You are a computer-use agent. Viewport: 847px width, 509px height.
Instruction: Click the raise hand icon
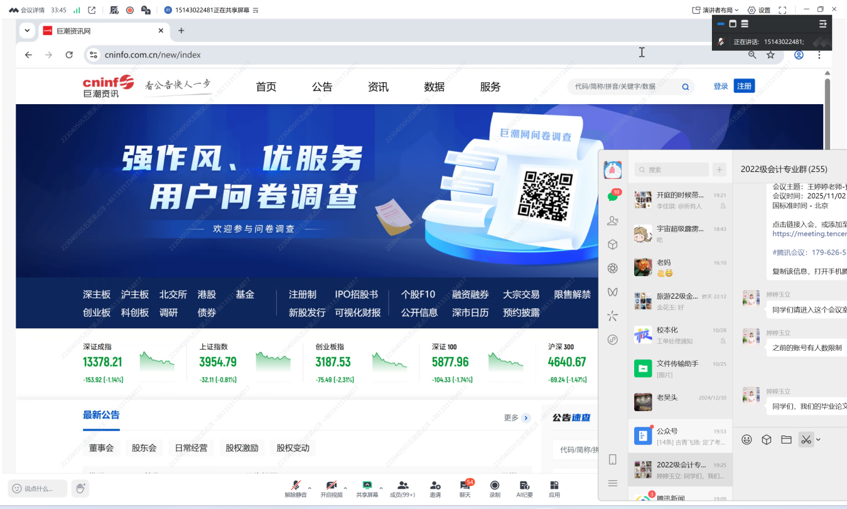(x=80, y=488)
